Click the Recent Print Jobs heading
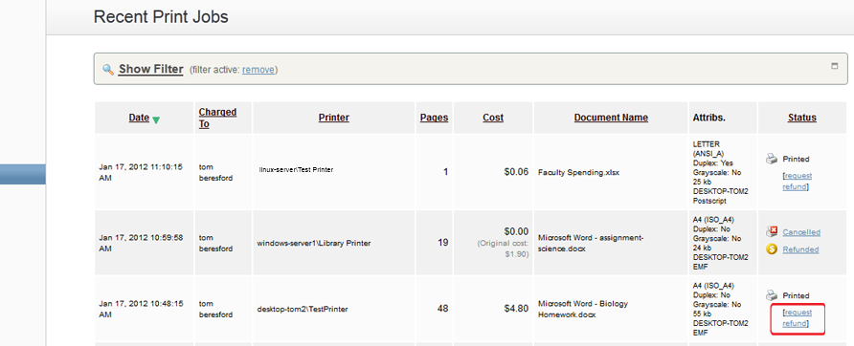This screenshot has height=346, width=854. click(x=161, y=17)
